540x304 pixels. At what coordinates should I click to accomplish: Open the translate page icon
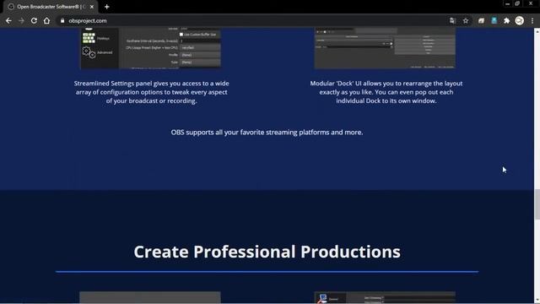452,20
